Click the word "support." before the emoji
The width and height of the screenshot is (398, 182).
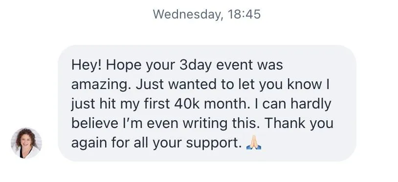click(x=214, y=144)
